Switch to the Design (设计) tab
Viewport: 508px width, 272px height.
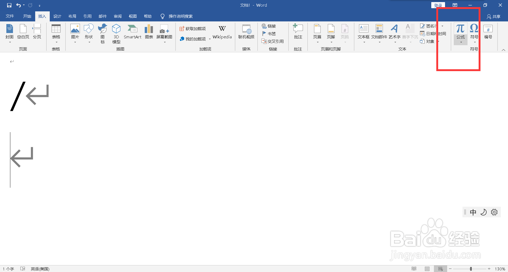[x=57, y=16]
